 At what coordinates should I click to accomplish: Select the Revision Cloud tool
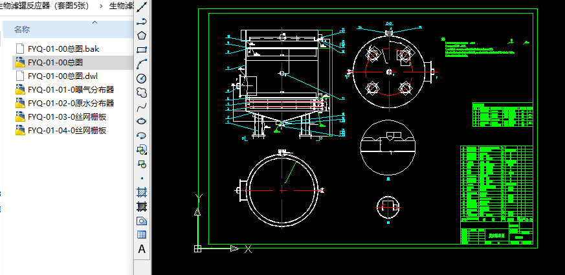click(x=142, y=92)
